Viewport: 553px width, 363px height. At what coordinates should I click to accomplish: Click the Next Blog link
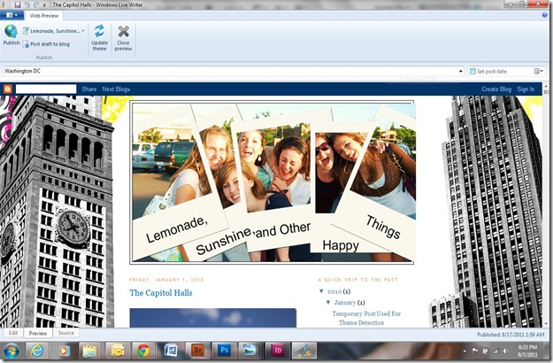pos(116,89)
